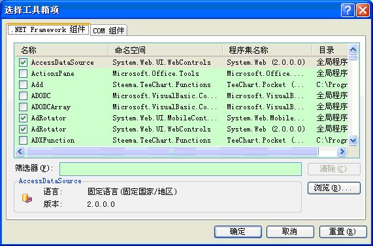The height and width of the screenshot is (246, 373).
Task: Click the vertical scrollbar thumb
Action: [353, 58]
